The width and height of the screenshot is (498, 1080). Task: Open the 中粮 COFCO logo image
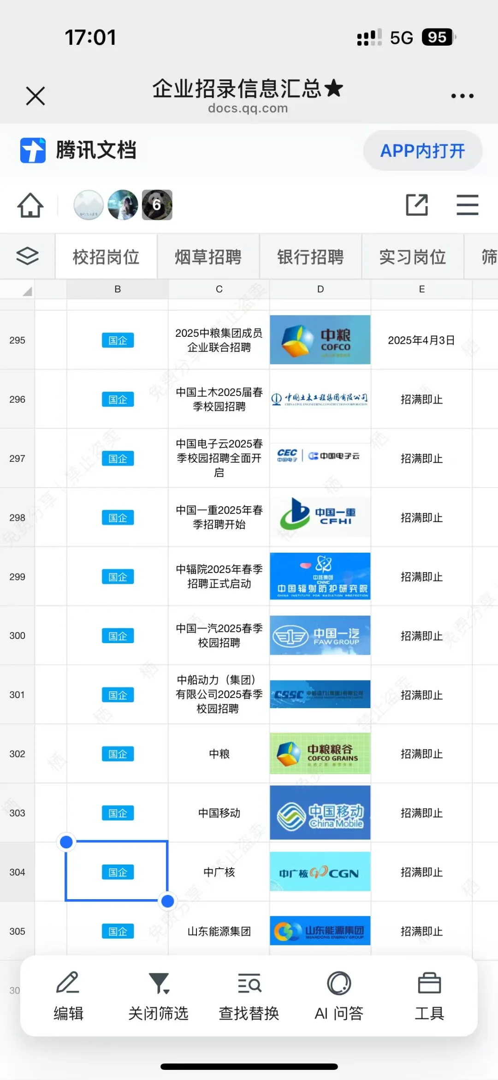pyautogui.click(x=320, y=340)
